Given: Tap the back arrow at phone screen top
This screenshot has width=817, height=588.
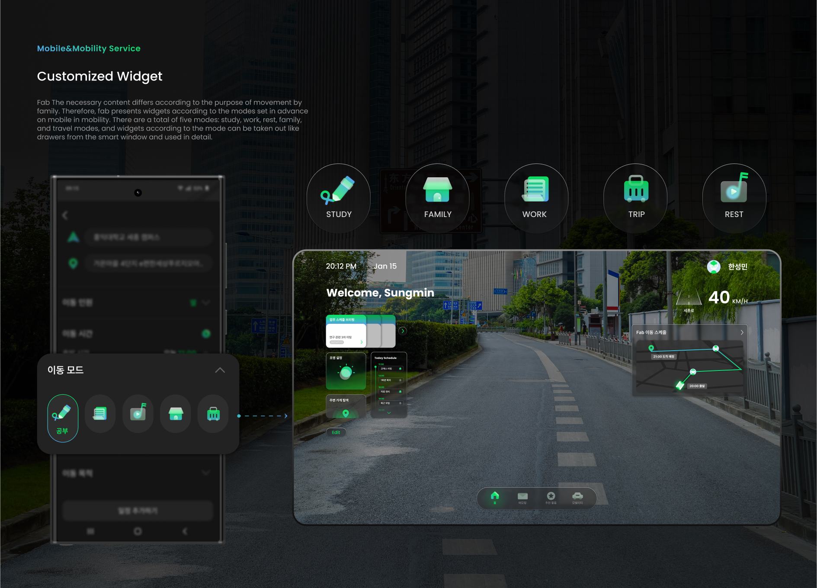Looking at the screenshot, I should coord(65,215).
